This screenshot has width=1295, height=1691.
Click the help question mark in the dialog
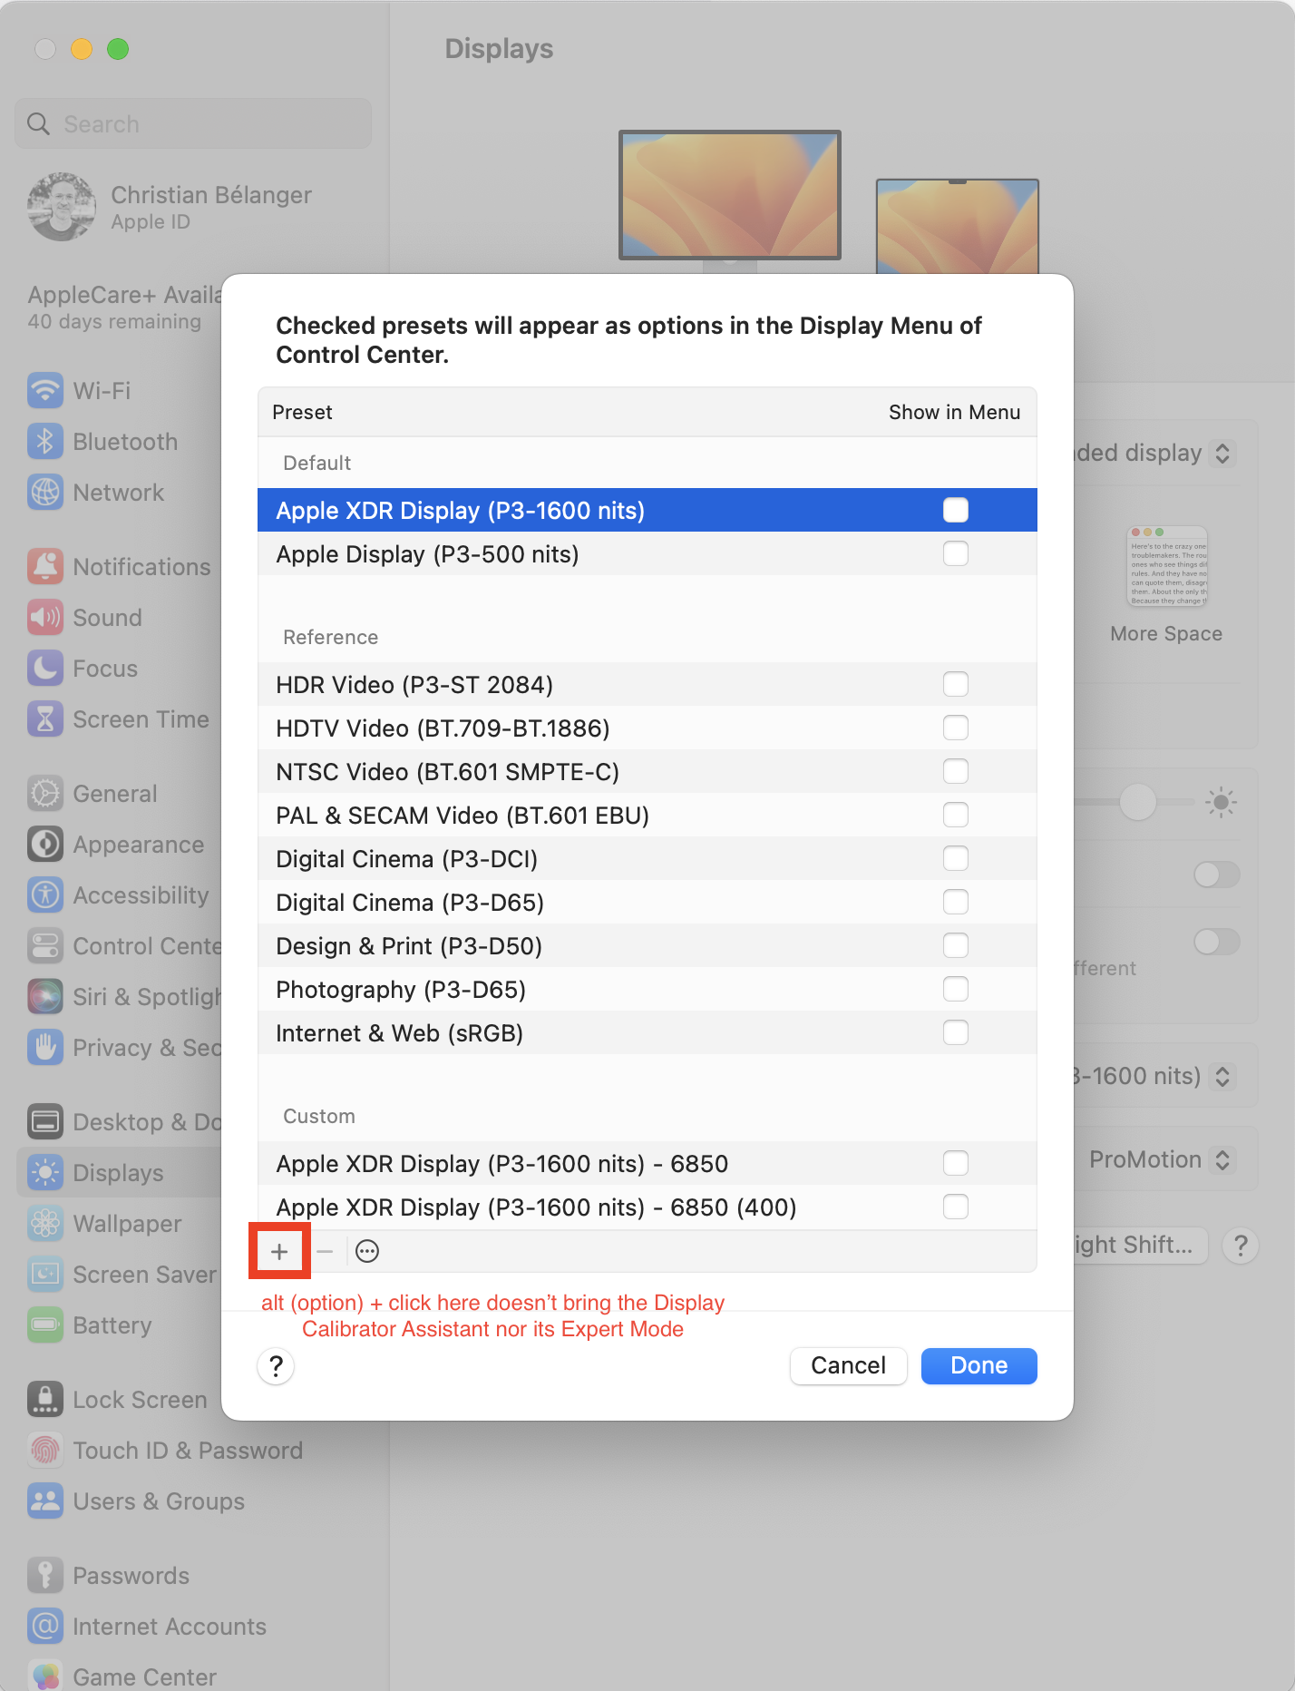coord(277,1366)
